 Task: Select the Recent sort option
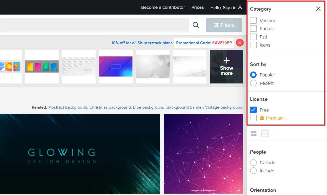[x=253, y=83]
